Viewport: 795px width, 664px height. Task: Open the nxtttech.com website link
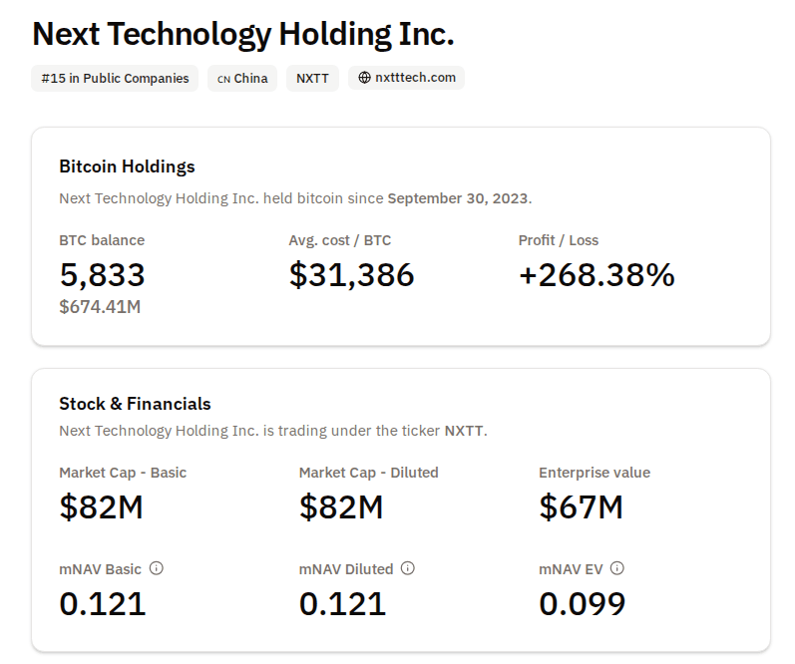point(414,78)
